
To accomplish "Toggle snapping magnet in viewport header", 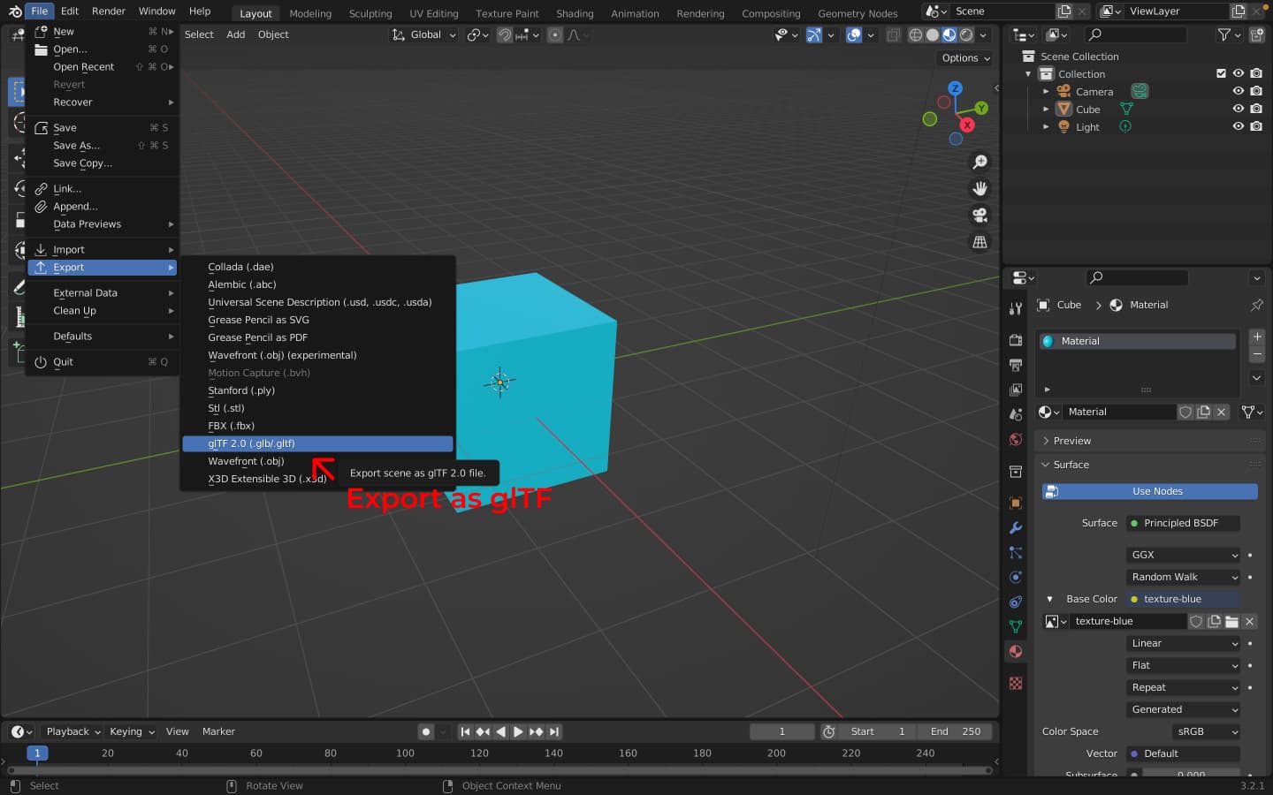I will pos(504,35).
